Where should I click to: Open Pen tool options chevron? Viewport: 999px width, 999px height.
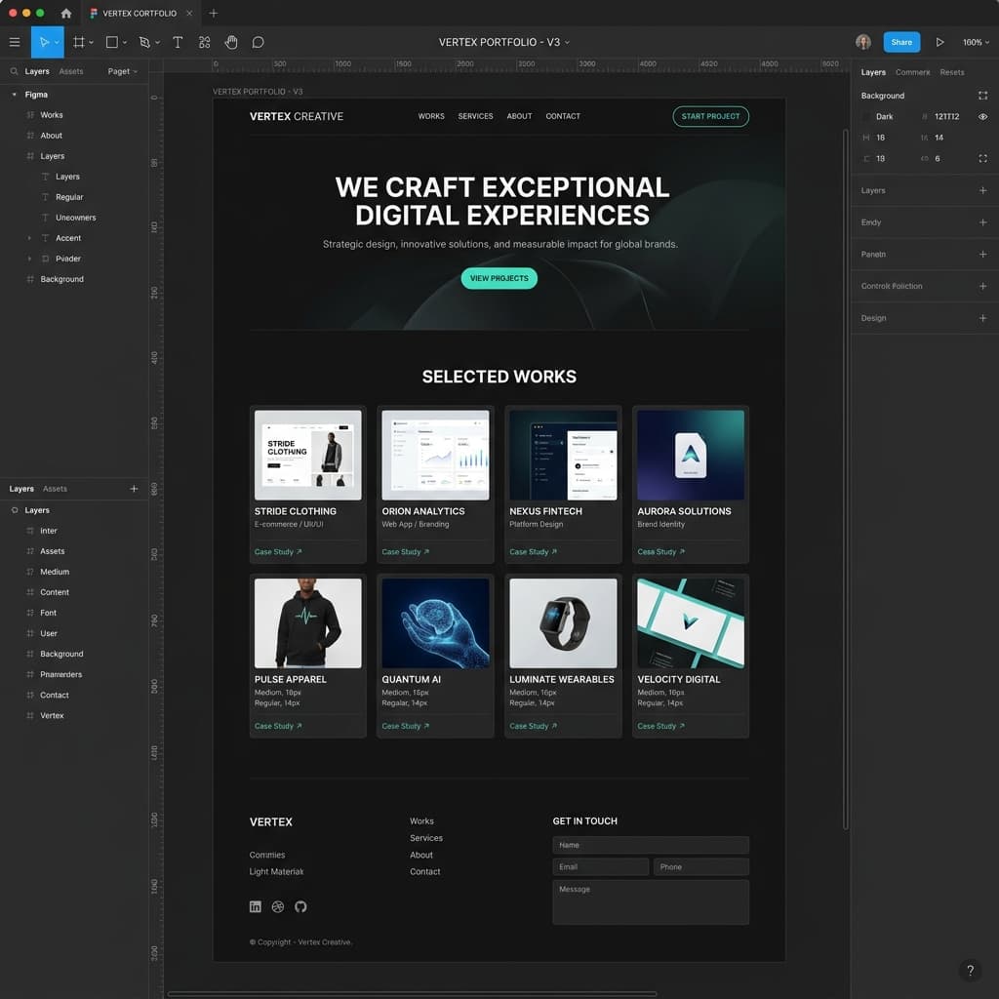(x=157, y=42)
